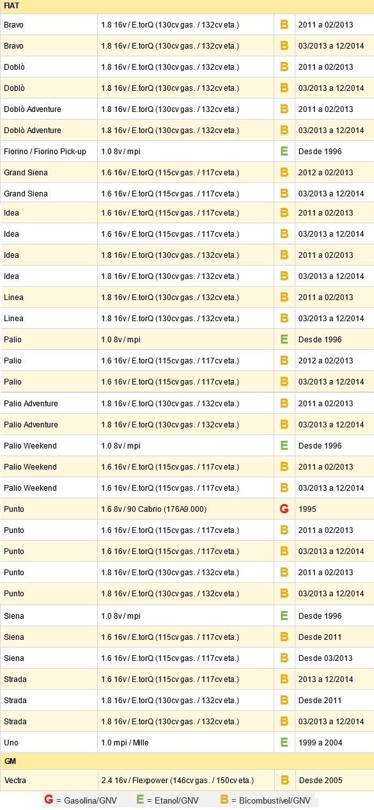Select the '1.6 8v / 90 Cabrio (176A9.000)' engine cell
This screenshot has height=810, width=374.
(x=185, y=509)
